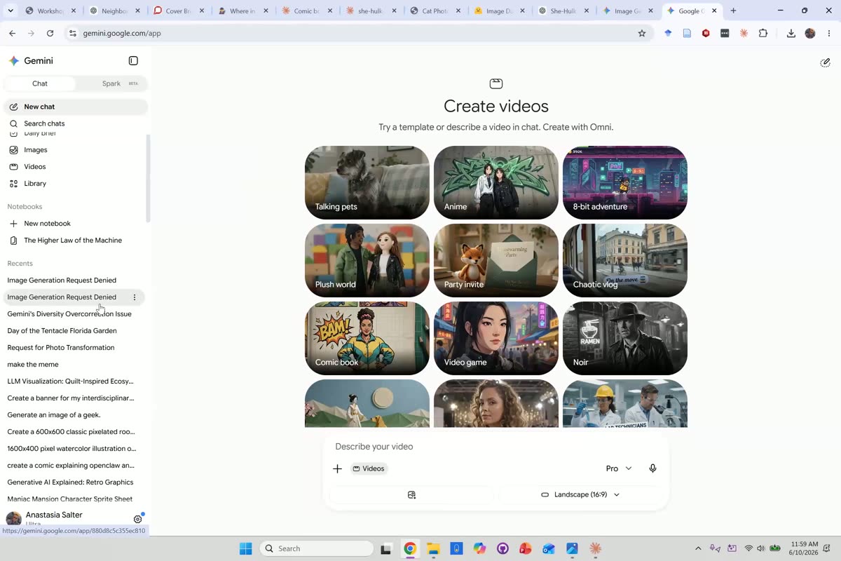This screenshot has height=561, width=841.
Task: Select the 8-bit adventure template
Action: (625, 182)
